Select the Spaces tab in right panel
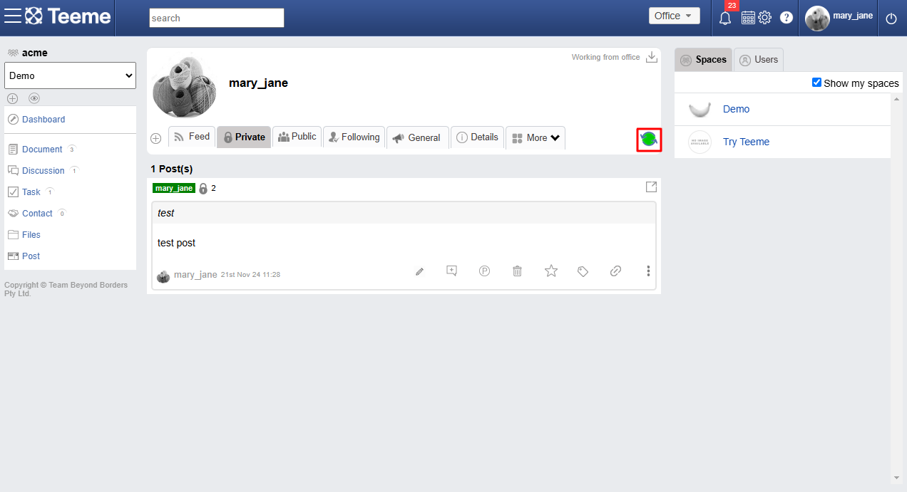Image resolution: width=907 pixels, height=492 pixels. click(703, 60)
